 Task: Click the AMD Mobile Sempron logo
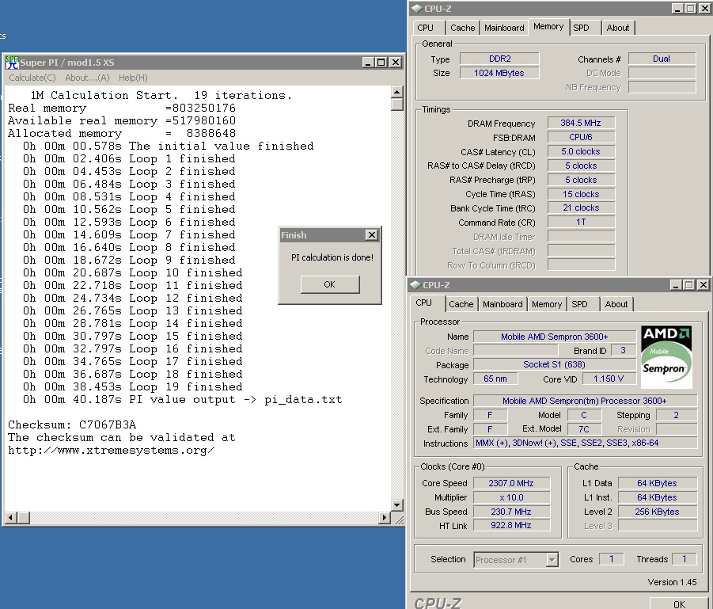coord(666,357)
